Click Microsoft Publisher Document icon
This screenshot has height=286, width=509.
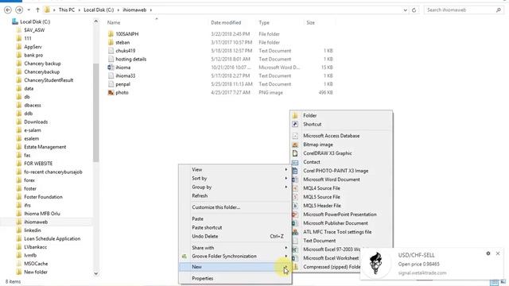click(x=295, y=223)
